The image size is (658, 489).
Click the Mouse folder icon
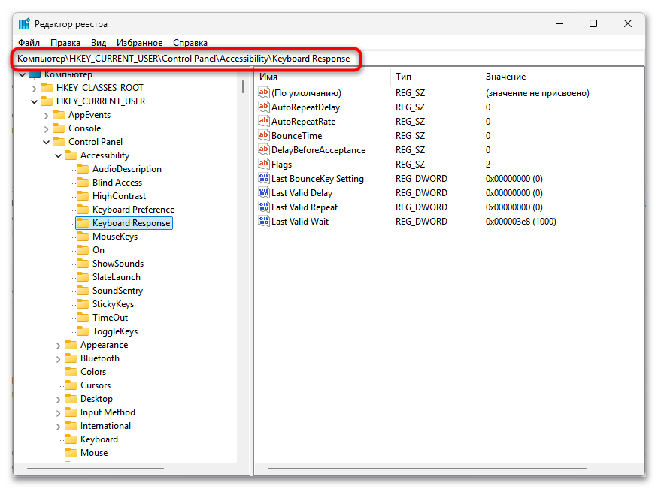click(x=71, y=452)
